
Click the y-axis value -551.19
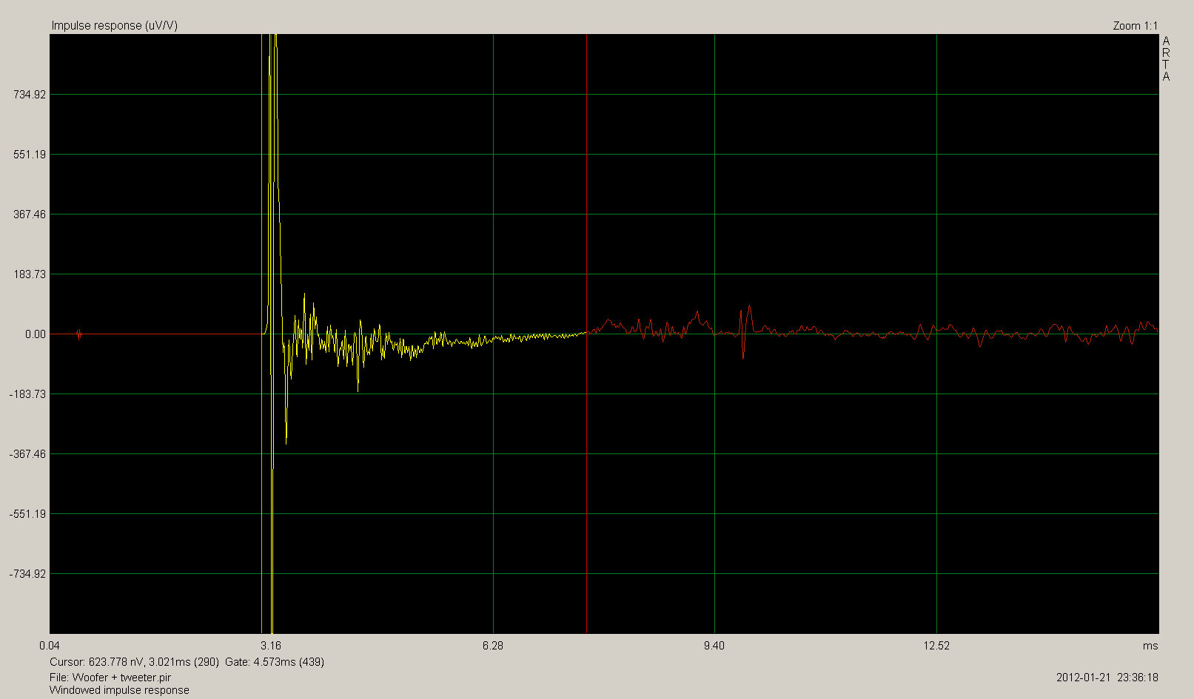pyautogui.click(x=28, y=514)
